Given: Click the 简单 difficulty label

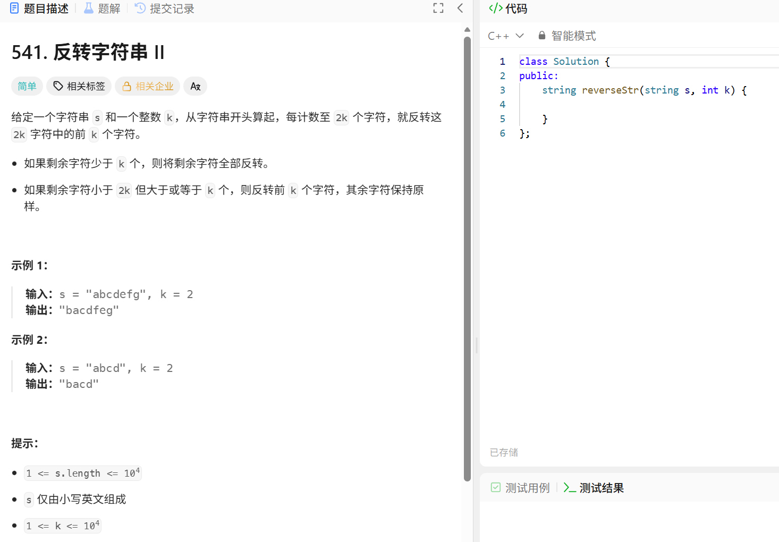Looking at the screenshot, I should [27, 86].
